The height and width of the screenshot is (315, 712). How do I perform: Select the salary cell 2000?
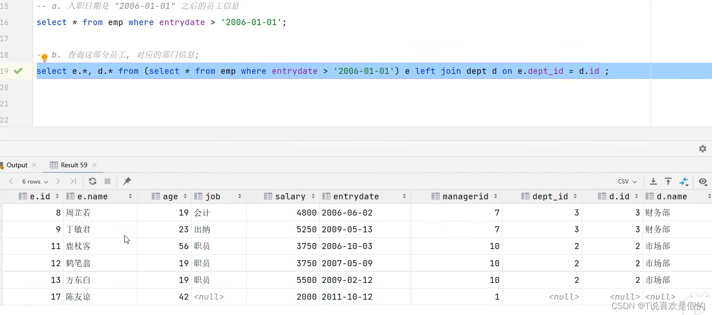(x=283, y=297)
